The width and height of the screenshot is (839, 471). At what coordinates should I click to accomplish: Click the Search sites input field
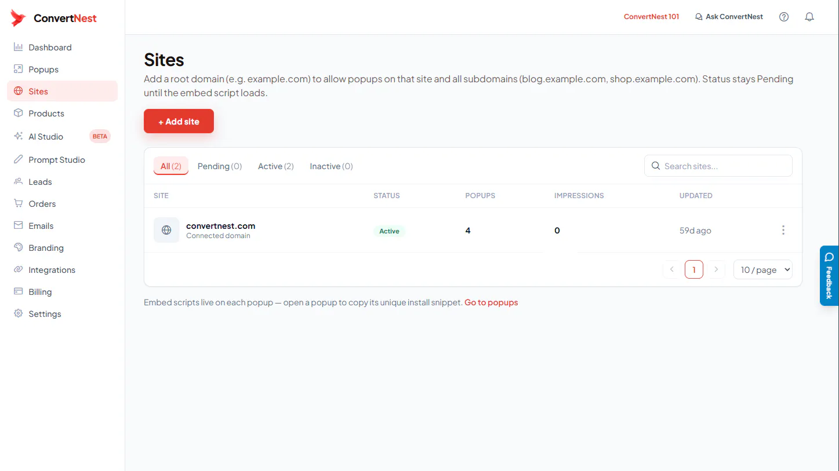coord(718,166)
